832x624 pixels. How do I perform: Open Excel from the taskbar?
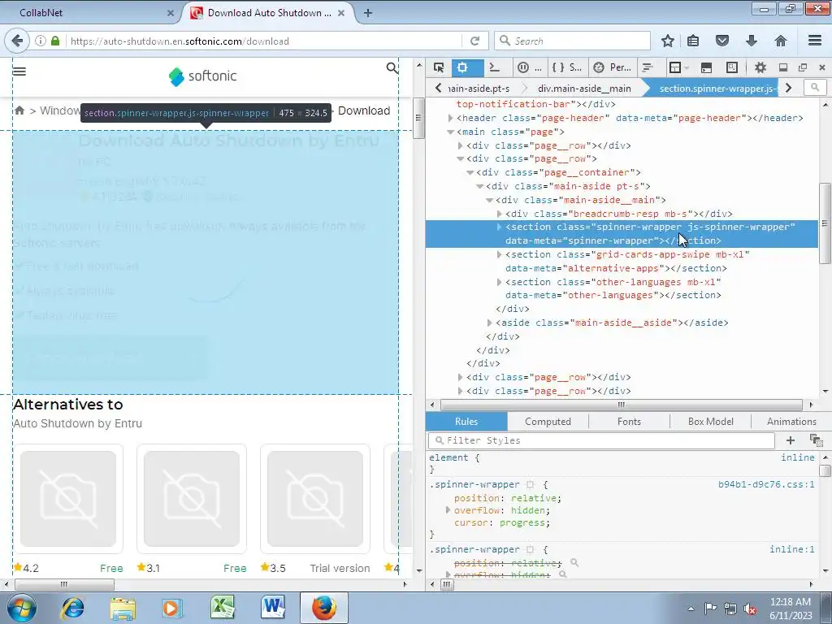point(223,608)
